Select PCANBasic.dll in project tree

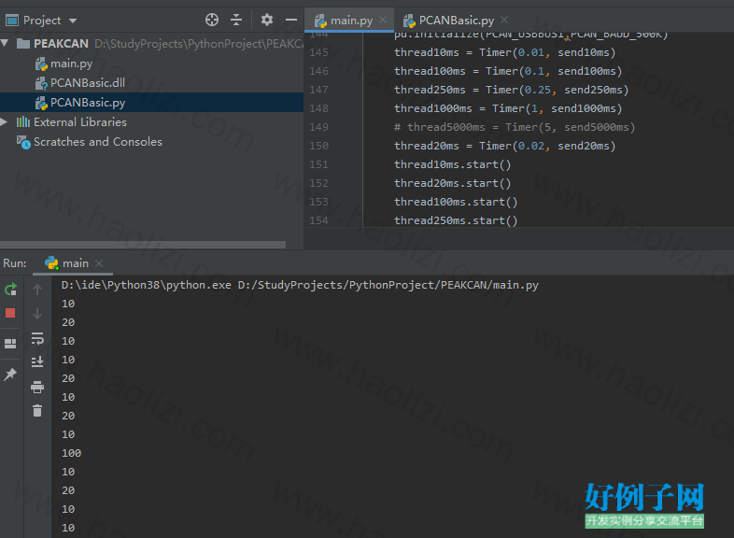tap(88, 83)
